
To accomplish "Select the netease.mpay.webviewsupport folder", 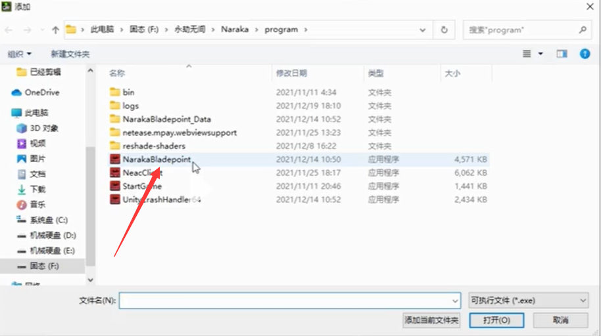I will click(x=173, y=133).
